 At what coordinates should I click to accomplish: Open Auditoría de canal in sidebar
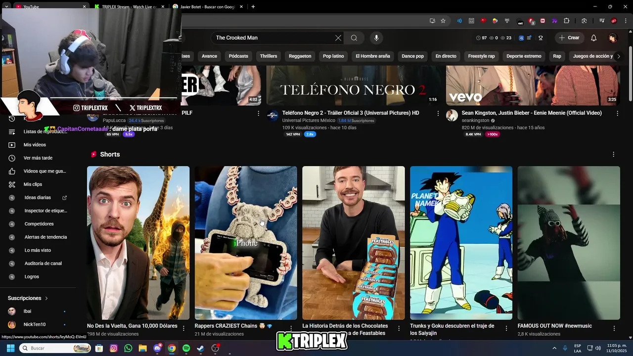pos(43,264)
